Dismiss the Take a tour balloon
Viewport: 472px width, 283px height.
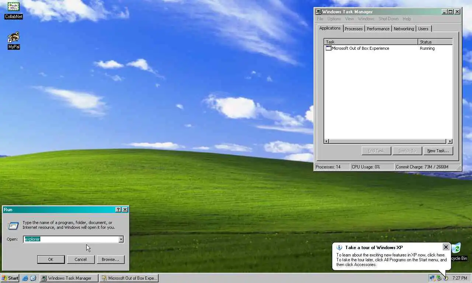446,247
